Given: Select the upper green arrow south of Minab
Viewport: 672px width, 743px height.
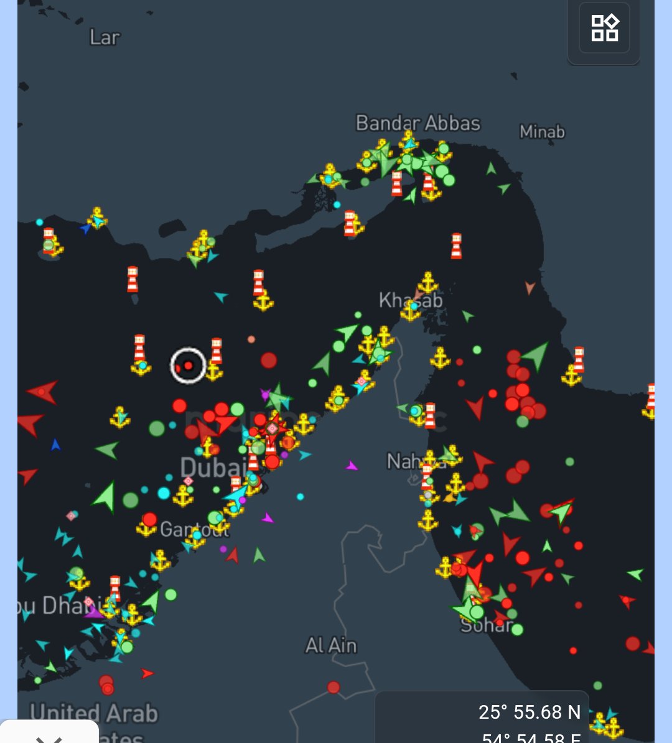Looking at the screenshot, I should (x=492, y=168).
